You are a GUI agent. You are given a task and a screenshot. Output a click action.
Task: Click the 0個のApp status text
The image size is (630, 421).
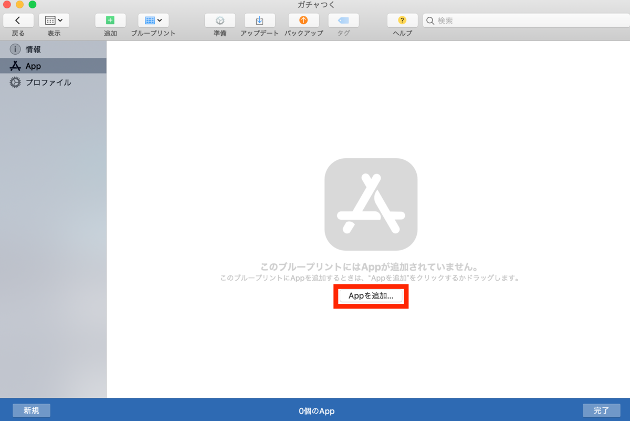(x=317, y=411)
